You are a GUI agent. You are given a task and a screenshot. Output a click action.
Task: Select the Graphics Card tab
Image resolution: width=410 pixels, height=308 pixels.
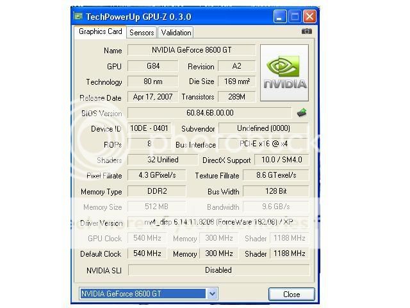101,31
